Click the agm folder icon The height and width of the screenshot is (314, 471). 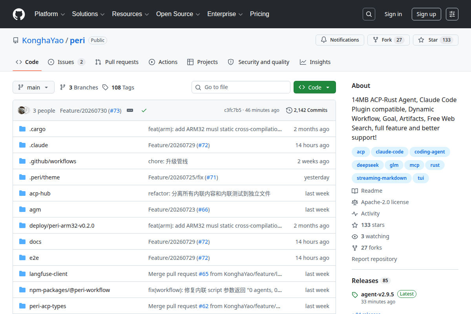[22, 210]
